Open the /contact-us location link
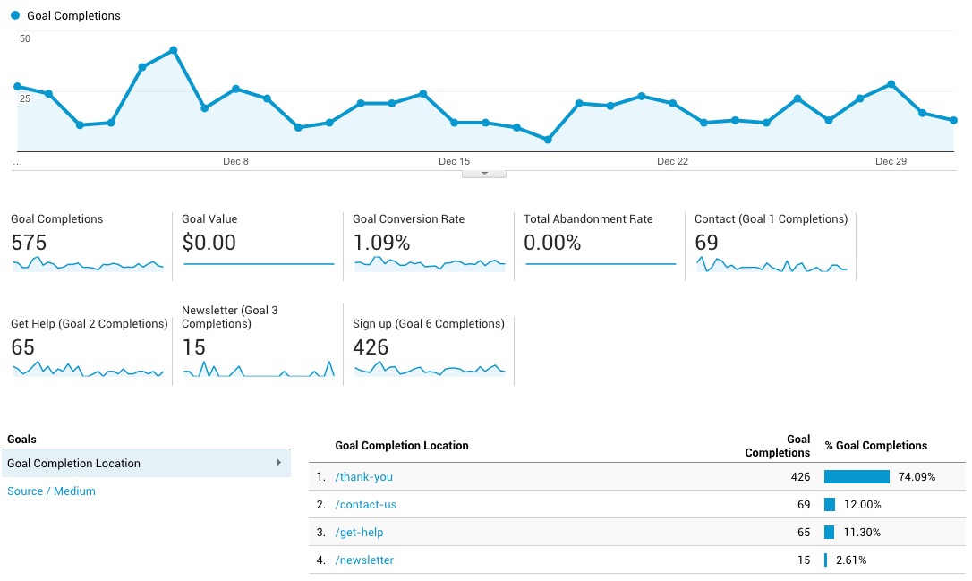This screenshot has width=972, height=581. pyautogui.click(x=366, y=505)
